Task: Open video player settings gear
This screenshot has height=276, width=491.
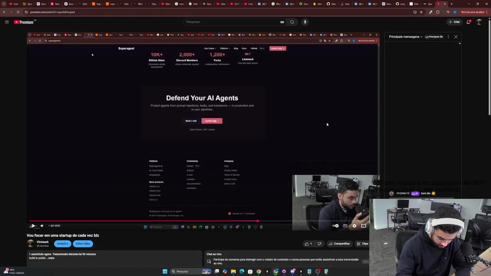Action: [354, 226]
